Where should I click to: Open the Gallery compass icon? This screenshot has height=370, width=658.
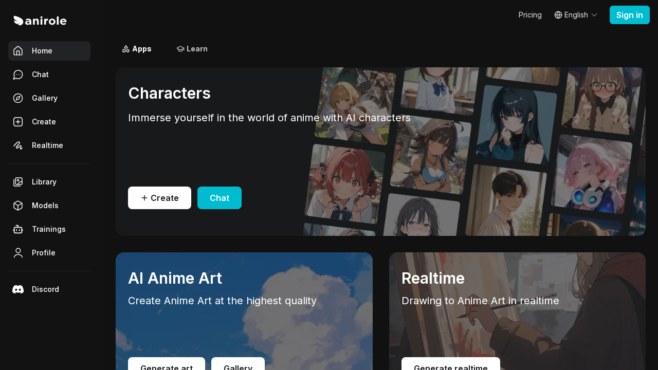pyautogui.click(x=17, y=98)
